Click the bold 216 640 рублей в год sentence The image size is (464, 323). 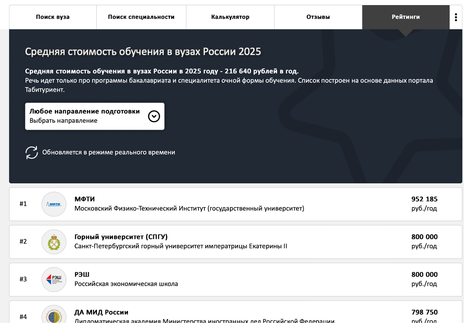[x=162, y=71]
